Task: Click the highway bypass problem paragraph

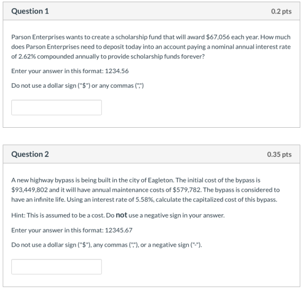Action: (x=146, y=190)
